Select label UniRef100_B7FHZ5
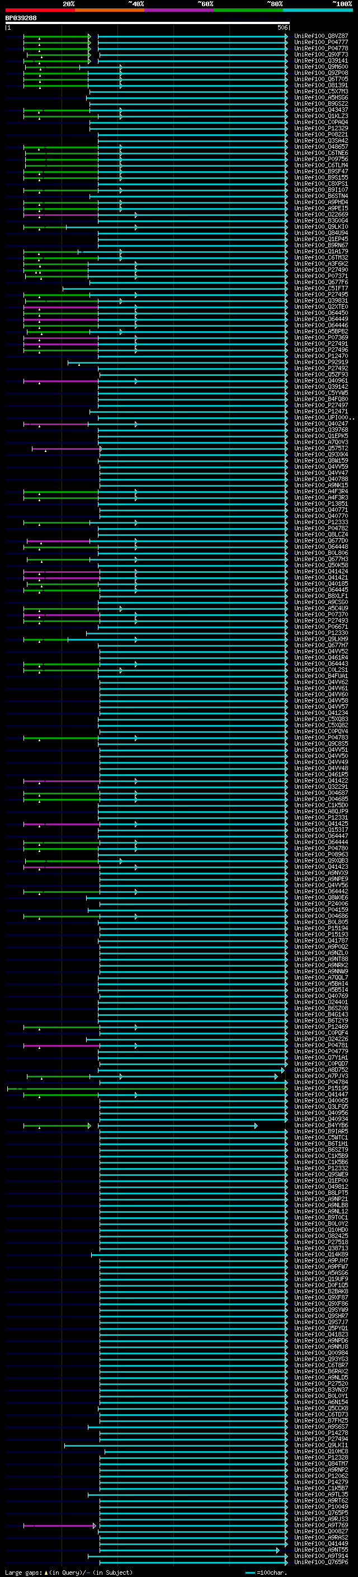This screenshot has height=1577, width=358. click(x=321, y=1420)
